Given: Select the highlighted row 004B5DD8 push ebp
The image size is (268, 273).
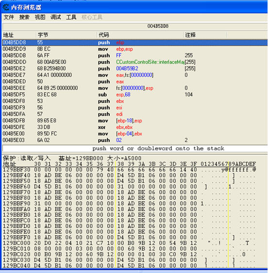Looking at the screenshot, I should (x=135, y=42).
